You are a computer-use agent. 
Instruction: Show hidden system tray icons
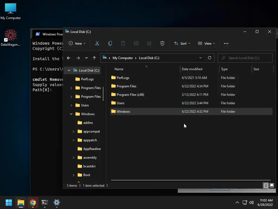point(237,202)
